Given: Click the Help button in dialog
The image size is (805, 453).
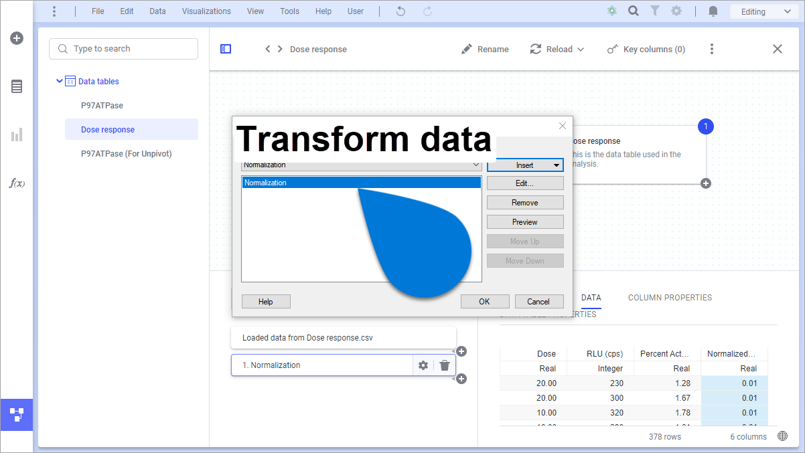Looking at the screenshot, I should point(266,302).
